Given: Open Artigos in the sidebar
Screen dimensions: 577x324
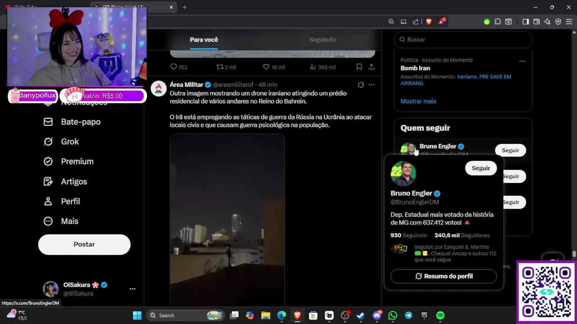Looking at the screenshot, I should [65, 182].
